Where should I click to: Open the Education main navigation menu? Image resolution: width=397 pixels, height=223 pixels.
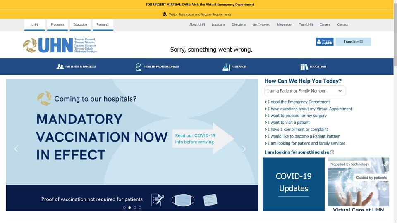pyautogui.click(x=313, y=67)
